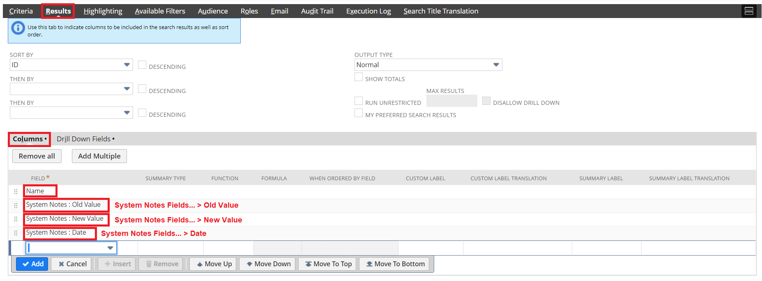Enable the Show Totals checkbox
Screen dimensions: 762x281
click(x=359, y=77)
